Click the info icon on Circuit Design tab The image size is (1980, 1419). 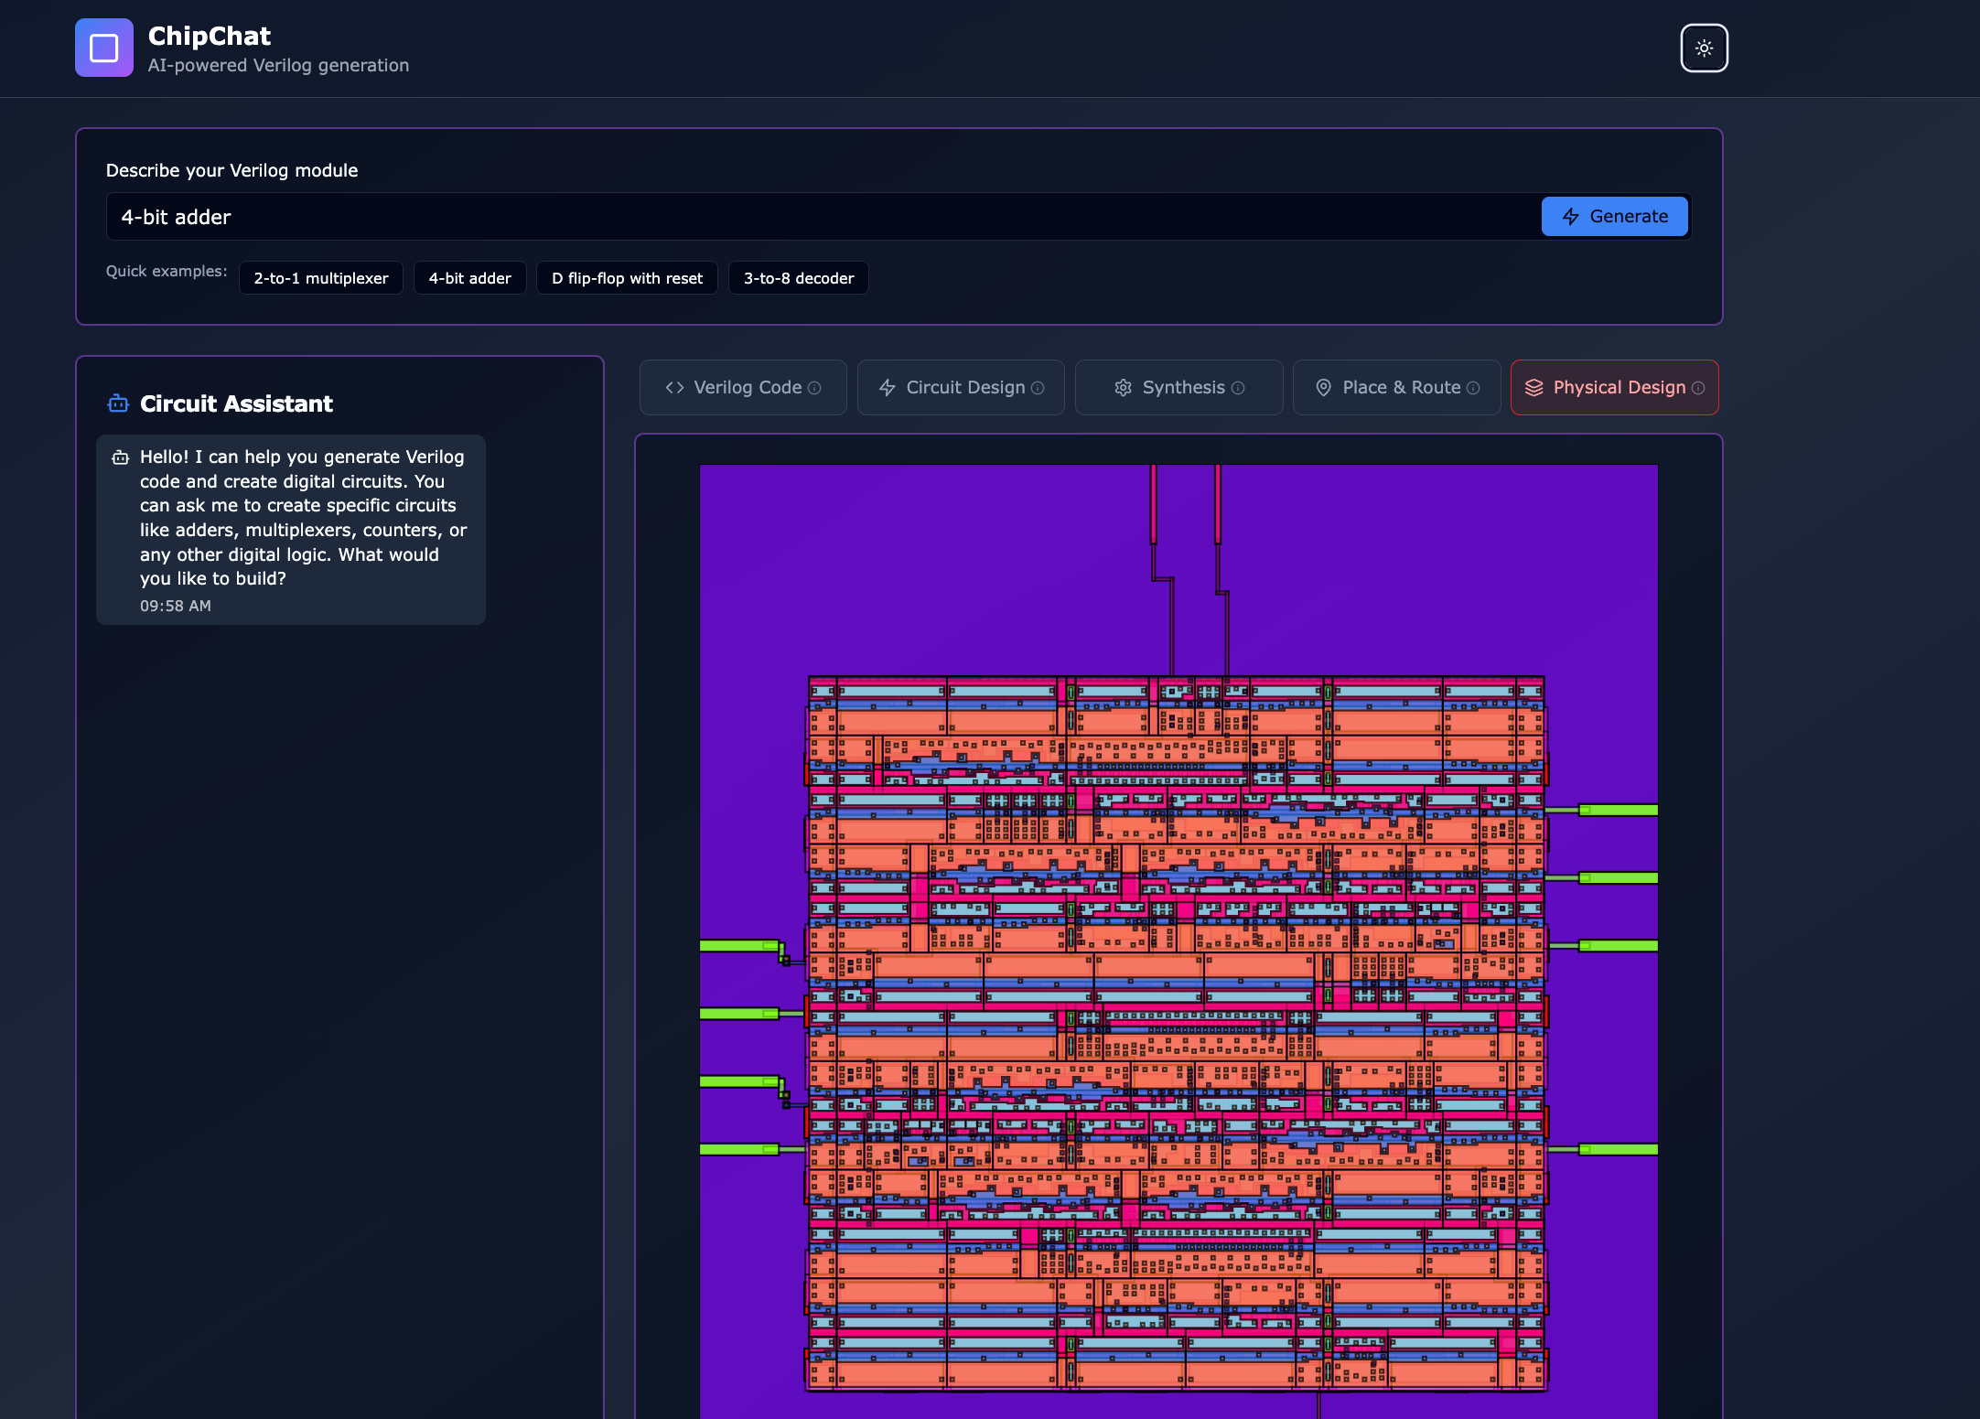pos(1038,388)
